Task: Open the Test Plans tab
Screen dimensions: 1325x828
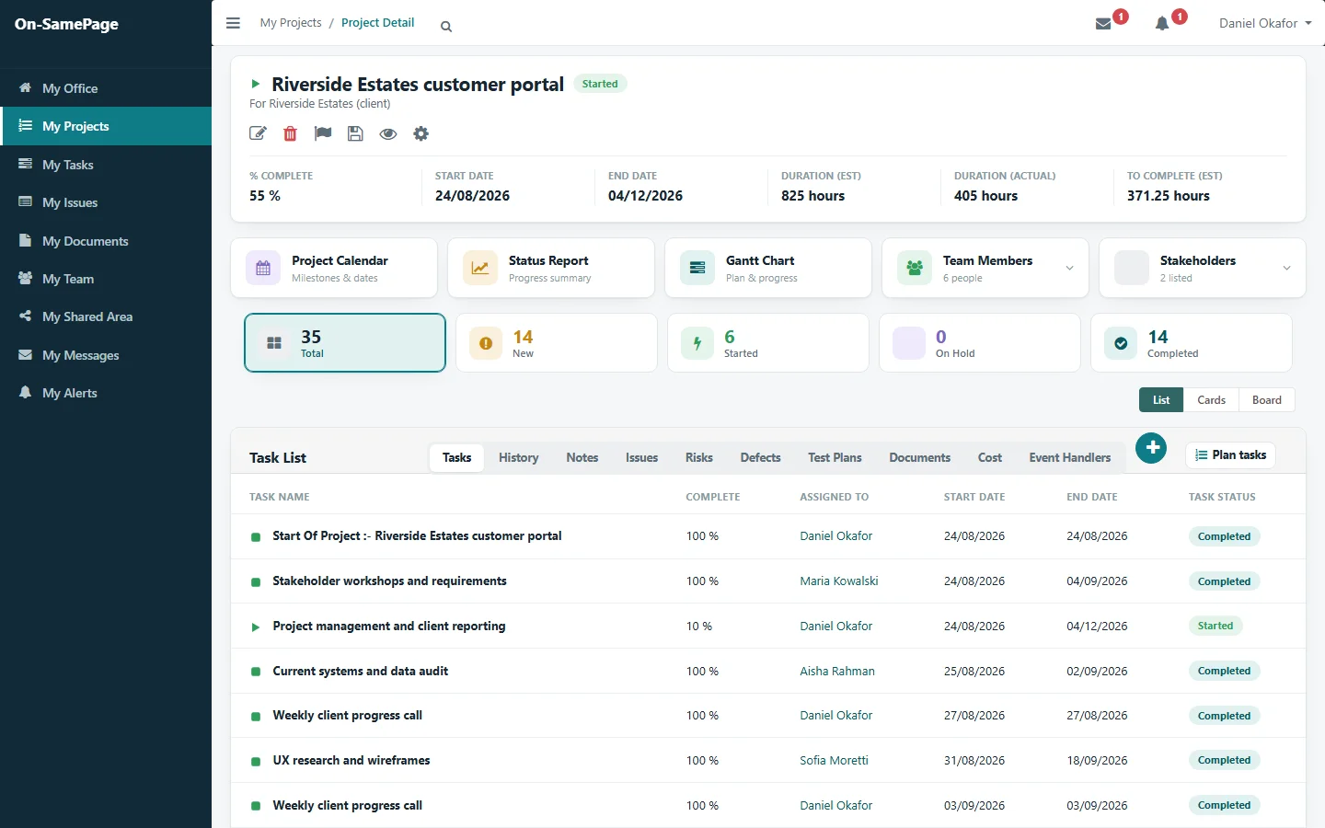Action: (x=835, y=457)
